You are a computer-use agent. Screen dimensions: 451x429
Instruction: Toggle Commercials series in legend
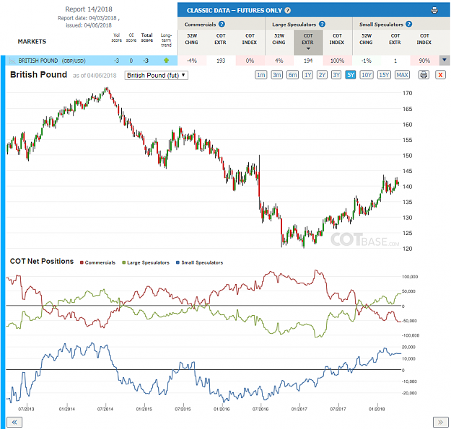click(98, 262)
